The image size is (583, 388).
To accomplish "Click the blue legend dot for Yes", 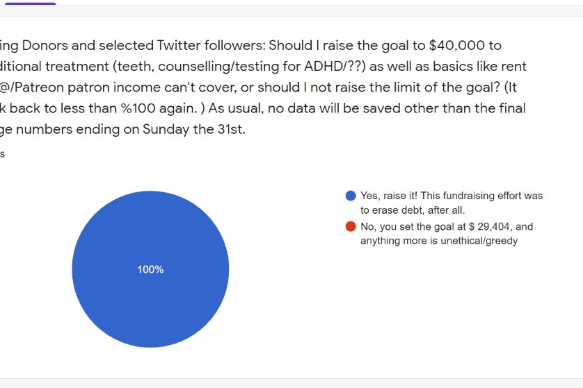I will [351, 196].
